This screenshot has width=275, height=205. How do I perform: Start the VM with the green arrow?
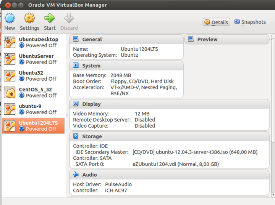point(49,18)
